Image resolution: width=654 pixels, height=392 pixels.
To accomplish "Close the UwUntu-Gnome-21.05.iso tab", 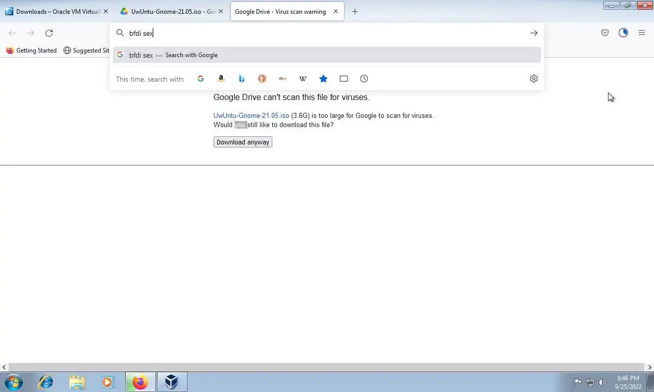I will [221, 11].
